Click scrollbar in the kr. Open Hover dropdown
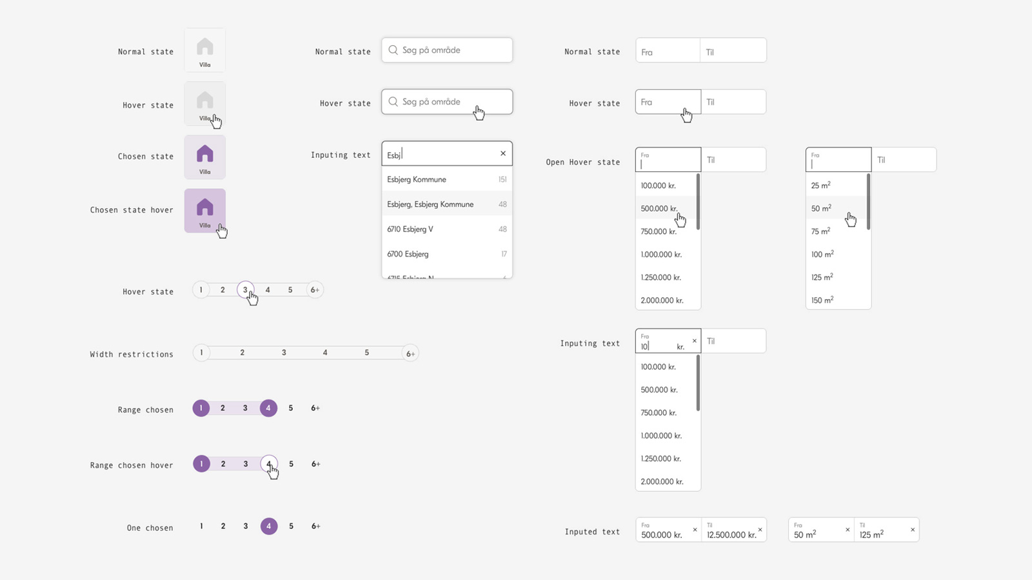Screen dimensions: 1032x580 (698, 202)
